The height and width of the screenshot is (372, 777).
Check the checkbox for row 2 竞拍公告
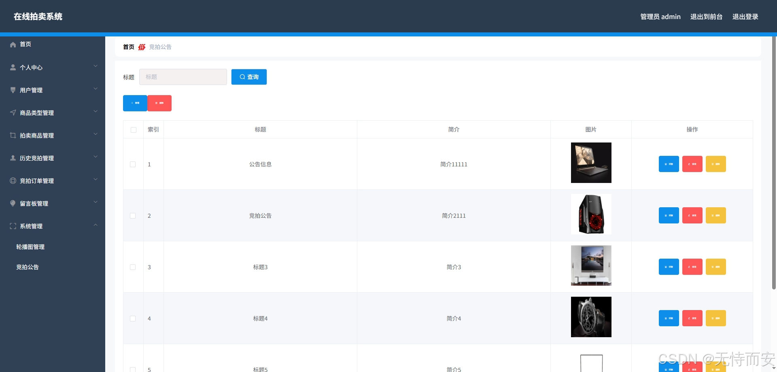point(133,216)
